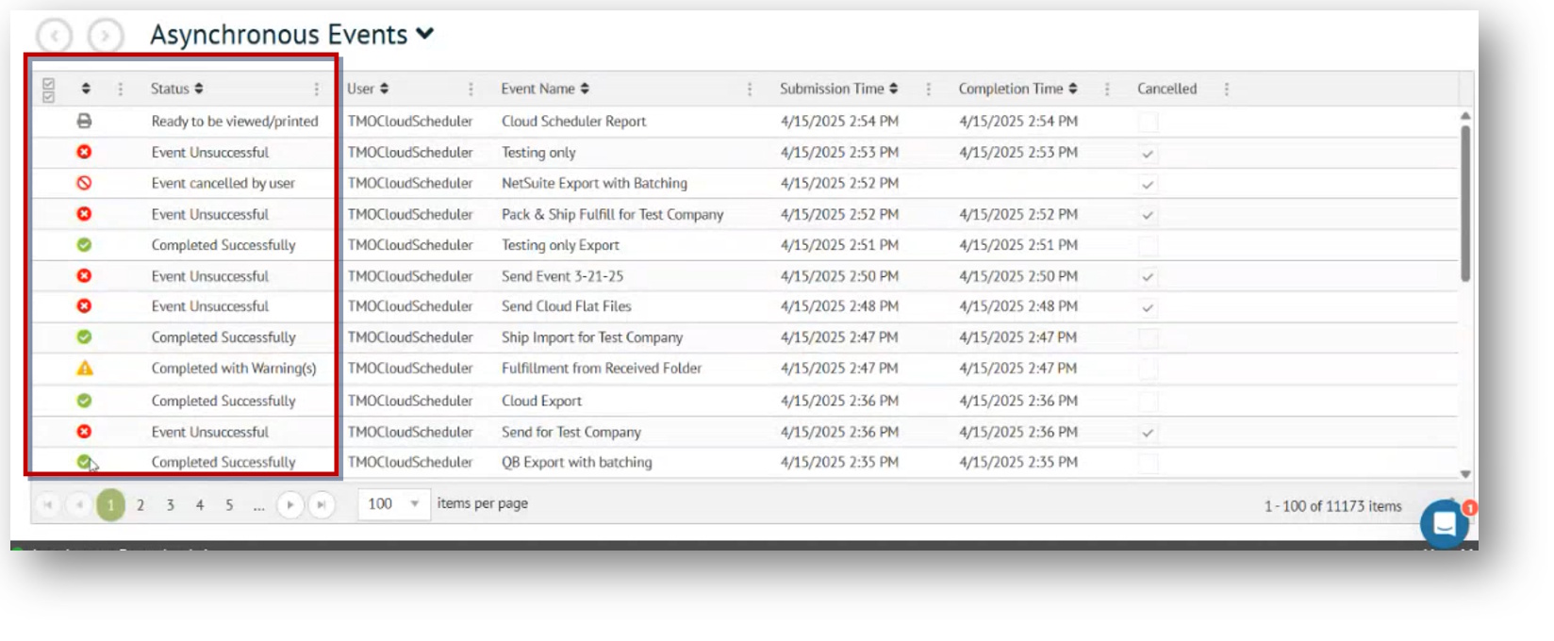Go to page 3 of results
The image size is (1554, 641).
(x=170, y=505)
